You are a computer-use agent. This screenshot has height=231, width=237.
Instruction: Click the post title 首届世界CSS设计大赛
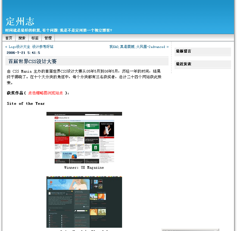point(32,61)
